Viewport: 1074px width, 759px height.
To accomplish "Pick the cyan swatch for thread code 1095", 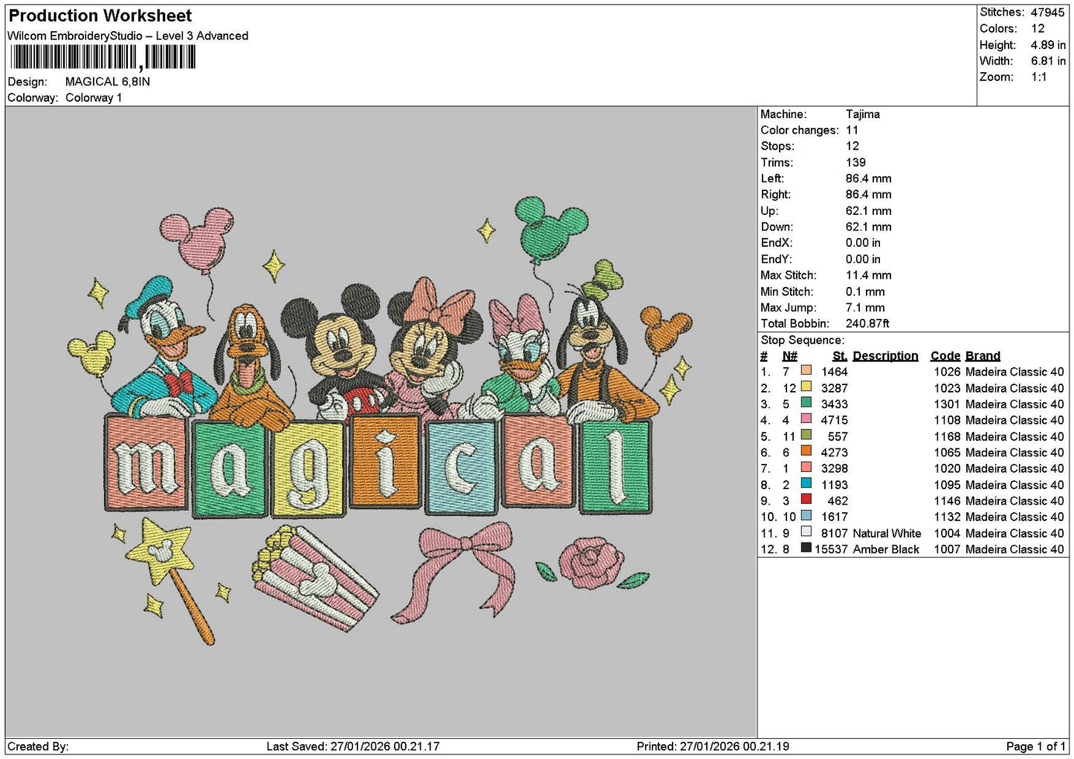I will 806,483.
